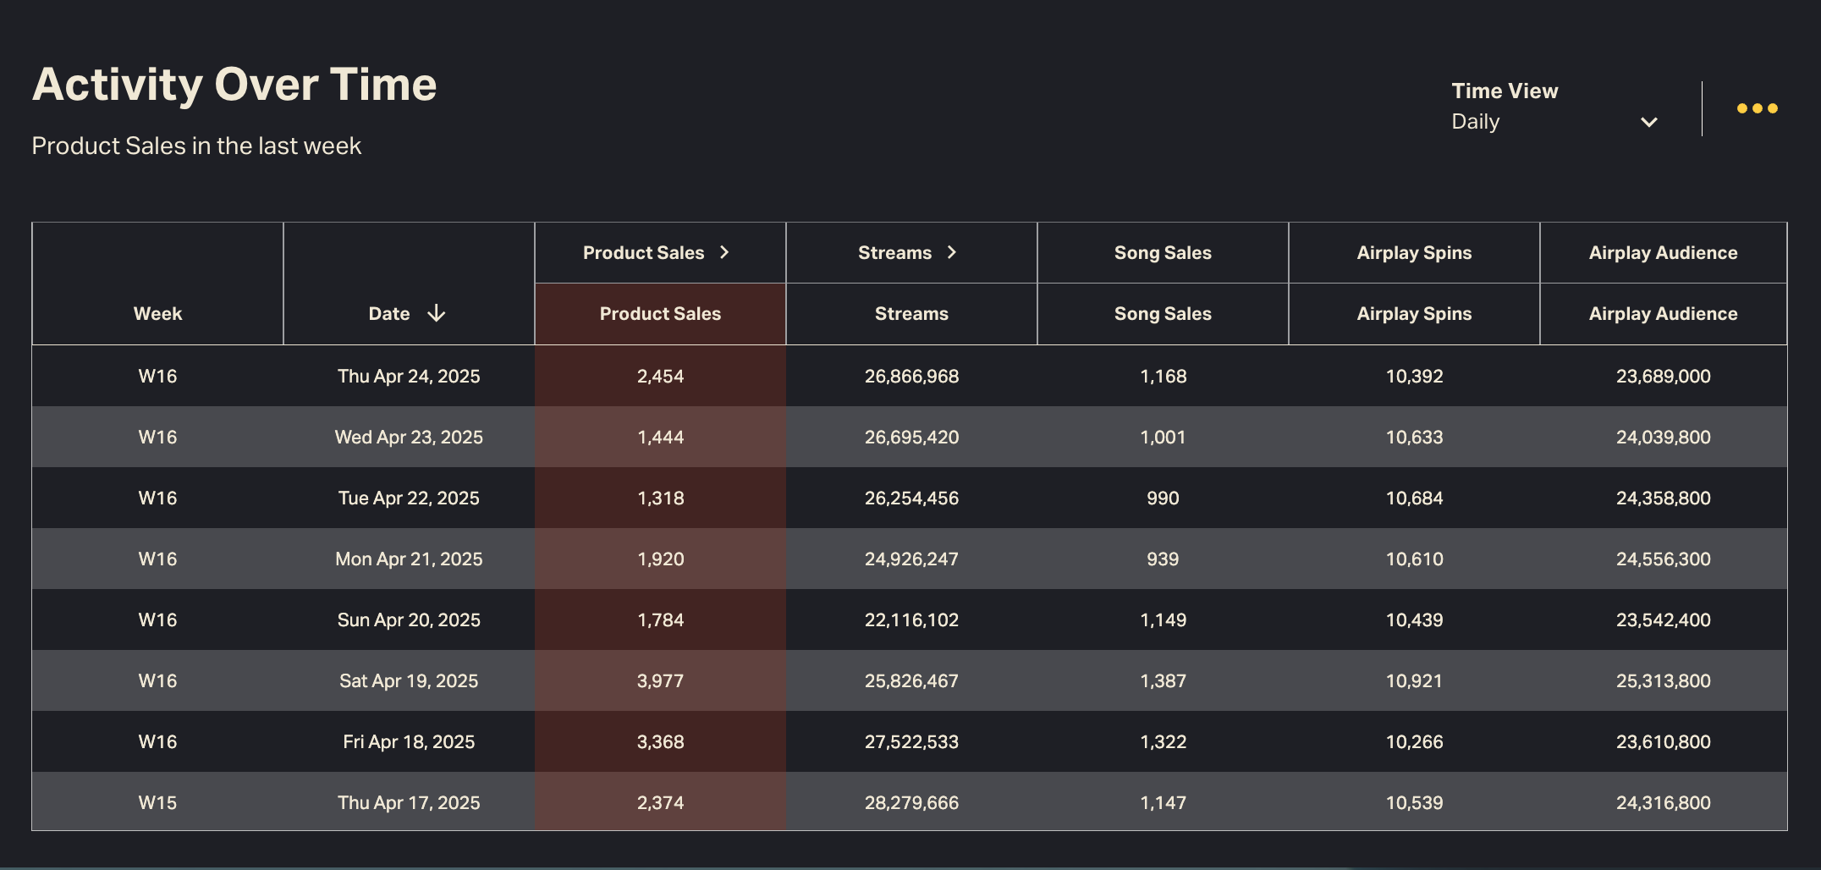Click the Airplay Spins group header
Viewport: 1821px width, 870px height.
(1414, 252)
